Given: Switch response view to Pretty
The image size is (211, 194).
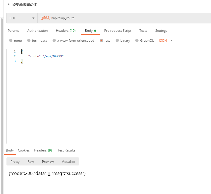Looking at the screenshot, I should 15,162.
